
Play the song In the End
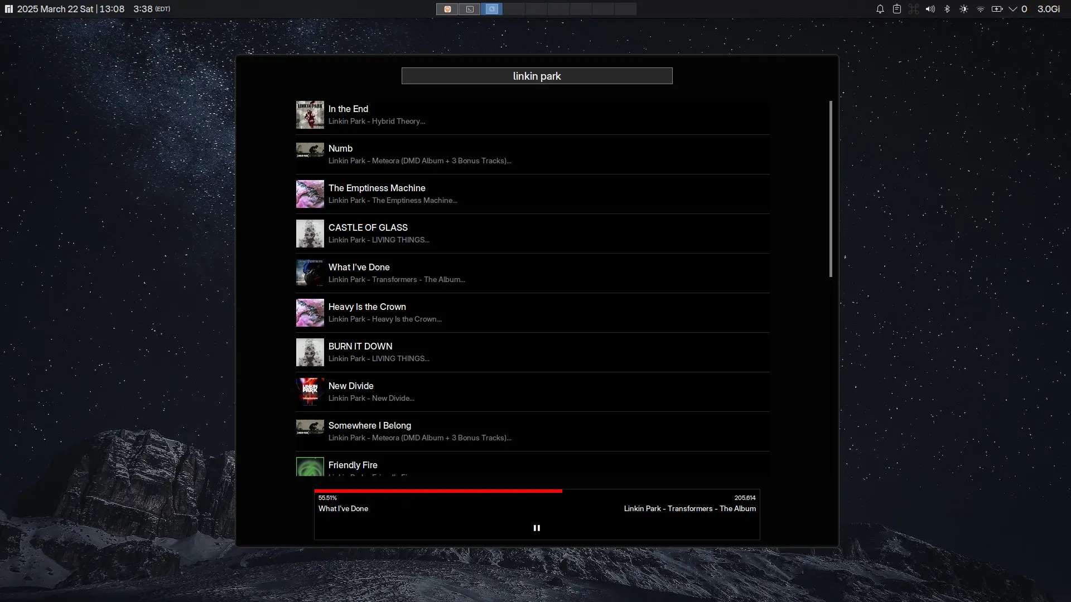348,109
